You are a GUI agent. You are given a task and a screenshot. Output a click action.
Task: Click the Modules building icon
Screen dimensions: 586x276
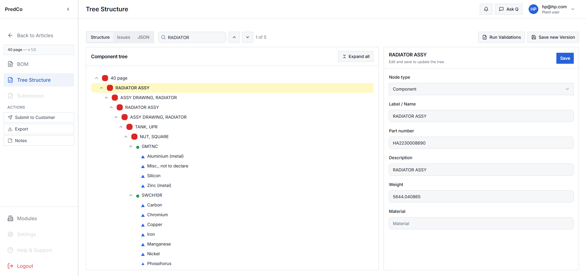10,218
